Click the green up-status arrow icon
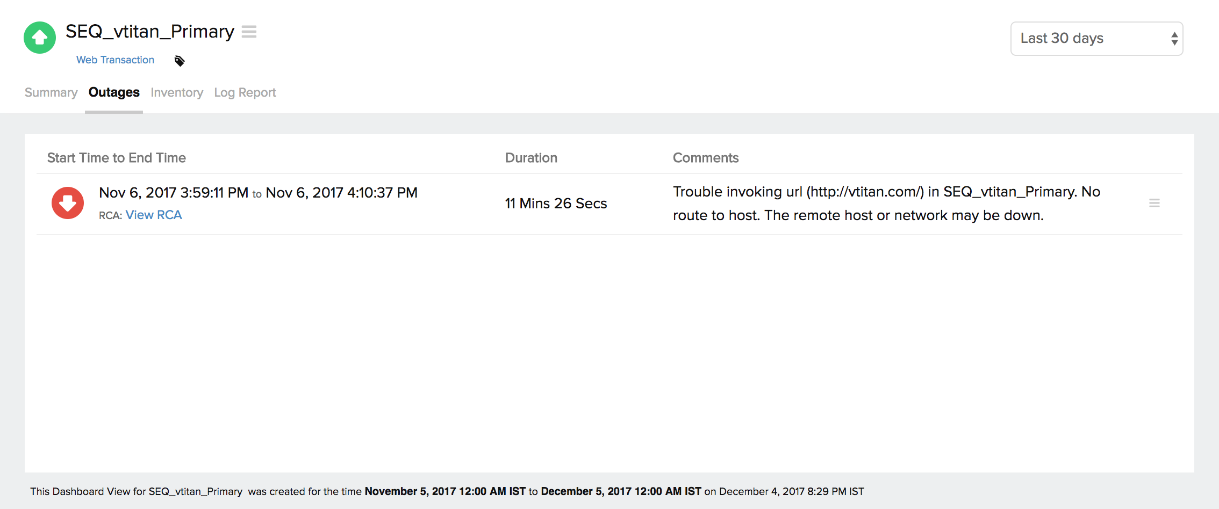Image resolution: width=1219 pixels, height=509 pixels. point(40,38)
